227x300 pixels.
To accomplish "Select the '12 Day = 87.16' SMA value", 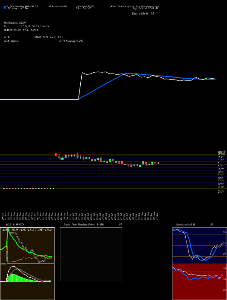I will pos(17,9).
